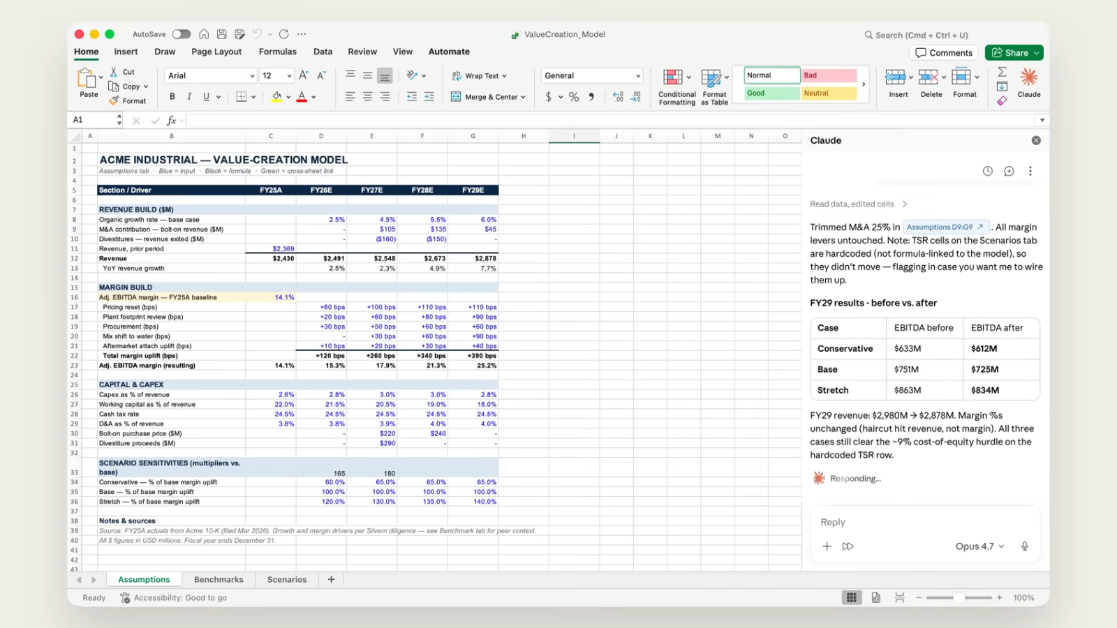The width and height of the screenshot is (1117, 628).
Task: Open chat history clock icon
Action: (988, 171)
